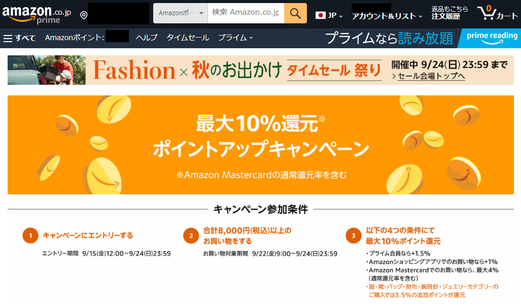Click Amazonポイント in navigation bar

click(75, 38)
